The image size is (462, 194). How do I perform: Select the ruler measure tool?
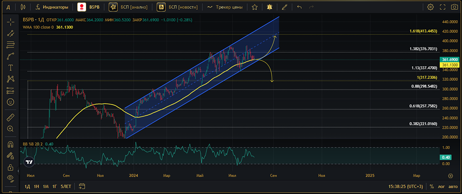(x=11, y=118)
